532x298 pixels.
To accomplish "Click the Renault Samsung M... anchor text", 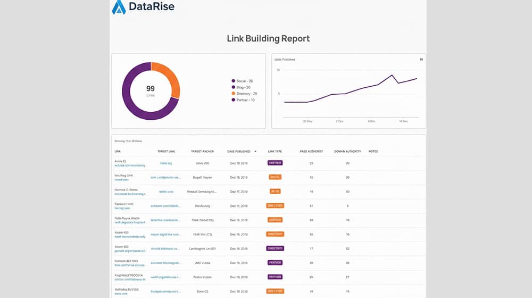I will (x=202, y=192).
